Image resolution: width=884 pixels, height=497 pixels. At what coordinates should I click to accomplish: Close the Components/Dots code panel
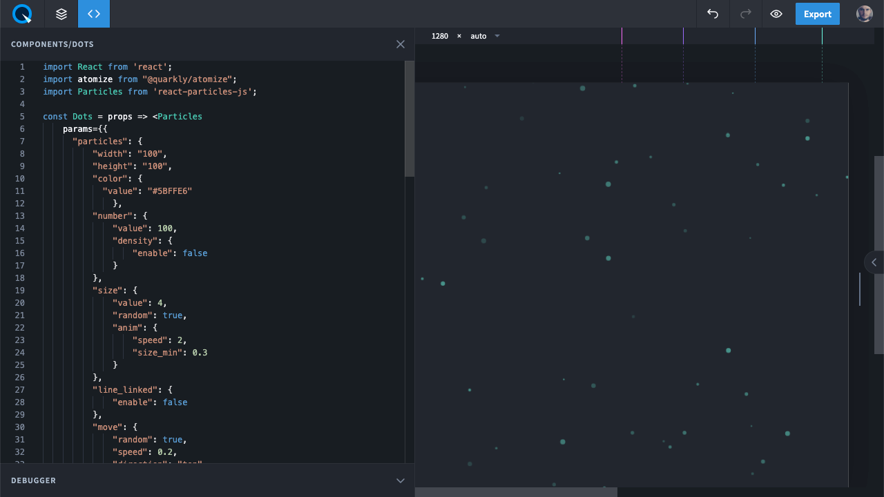401,44
